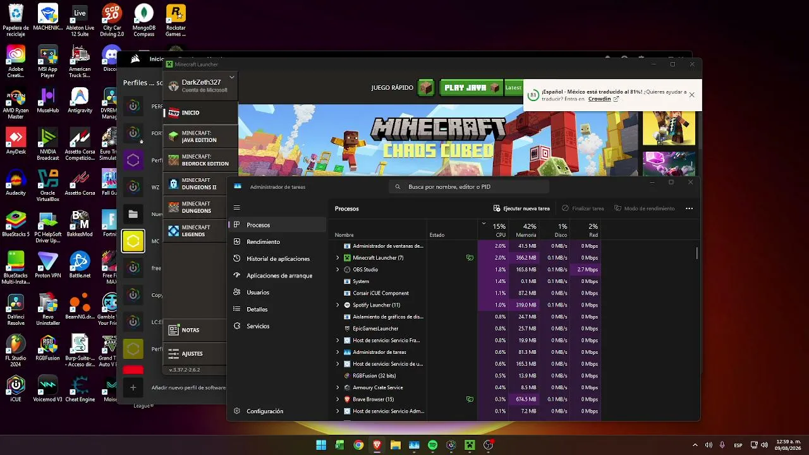Expand the Armoury Crate Service row

[338, 387]
